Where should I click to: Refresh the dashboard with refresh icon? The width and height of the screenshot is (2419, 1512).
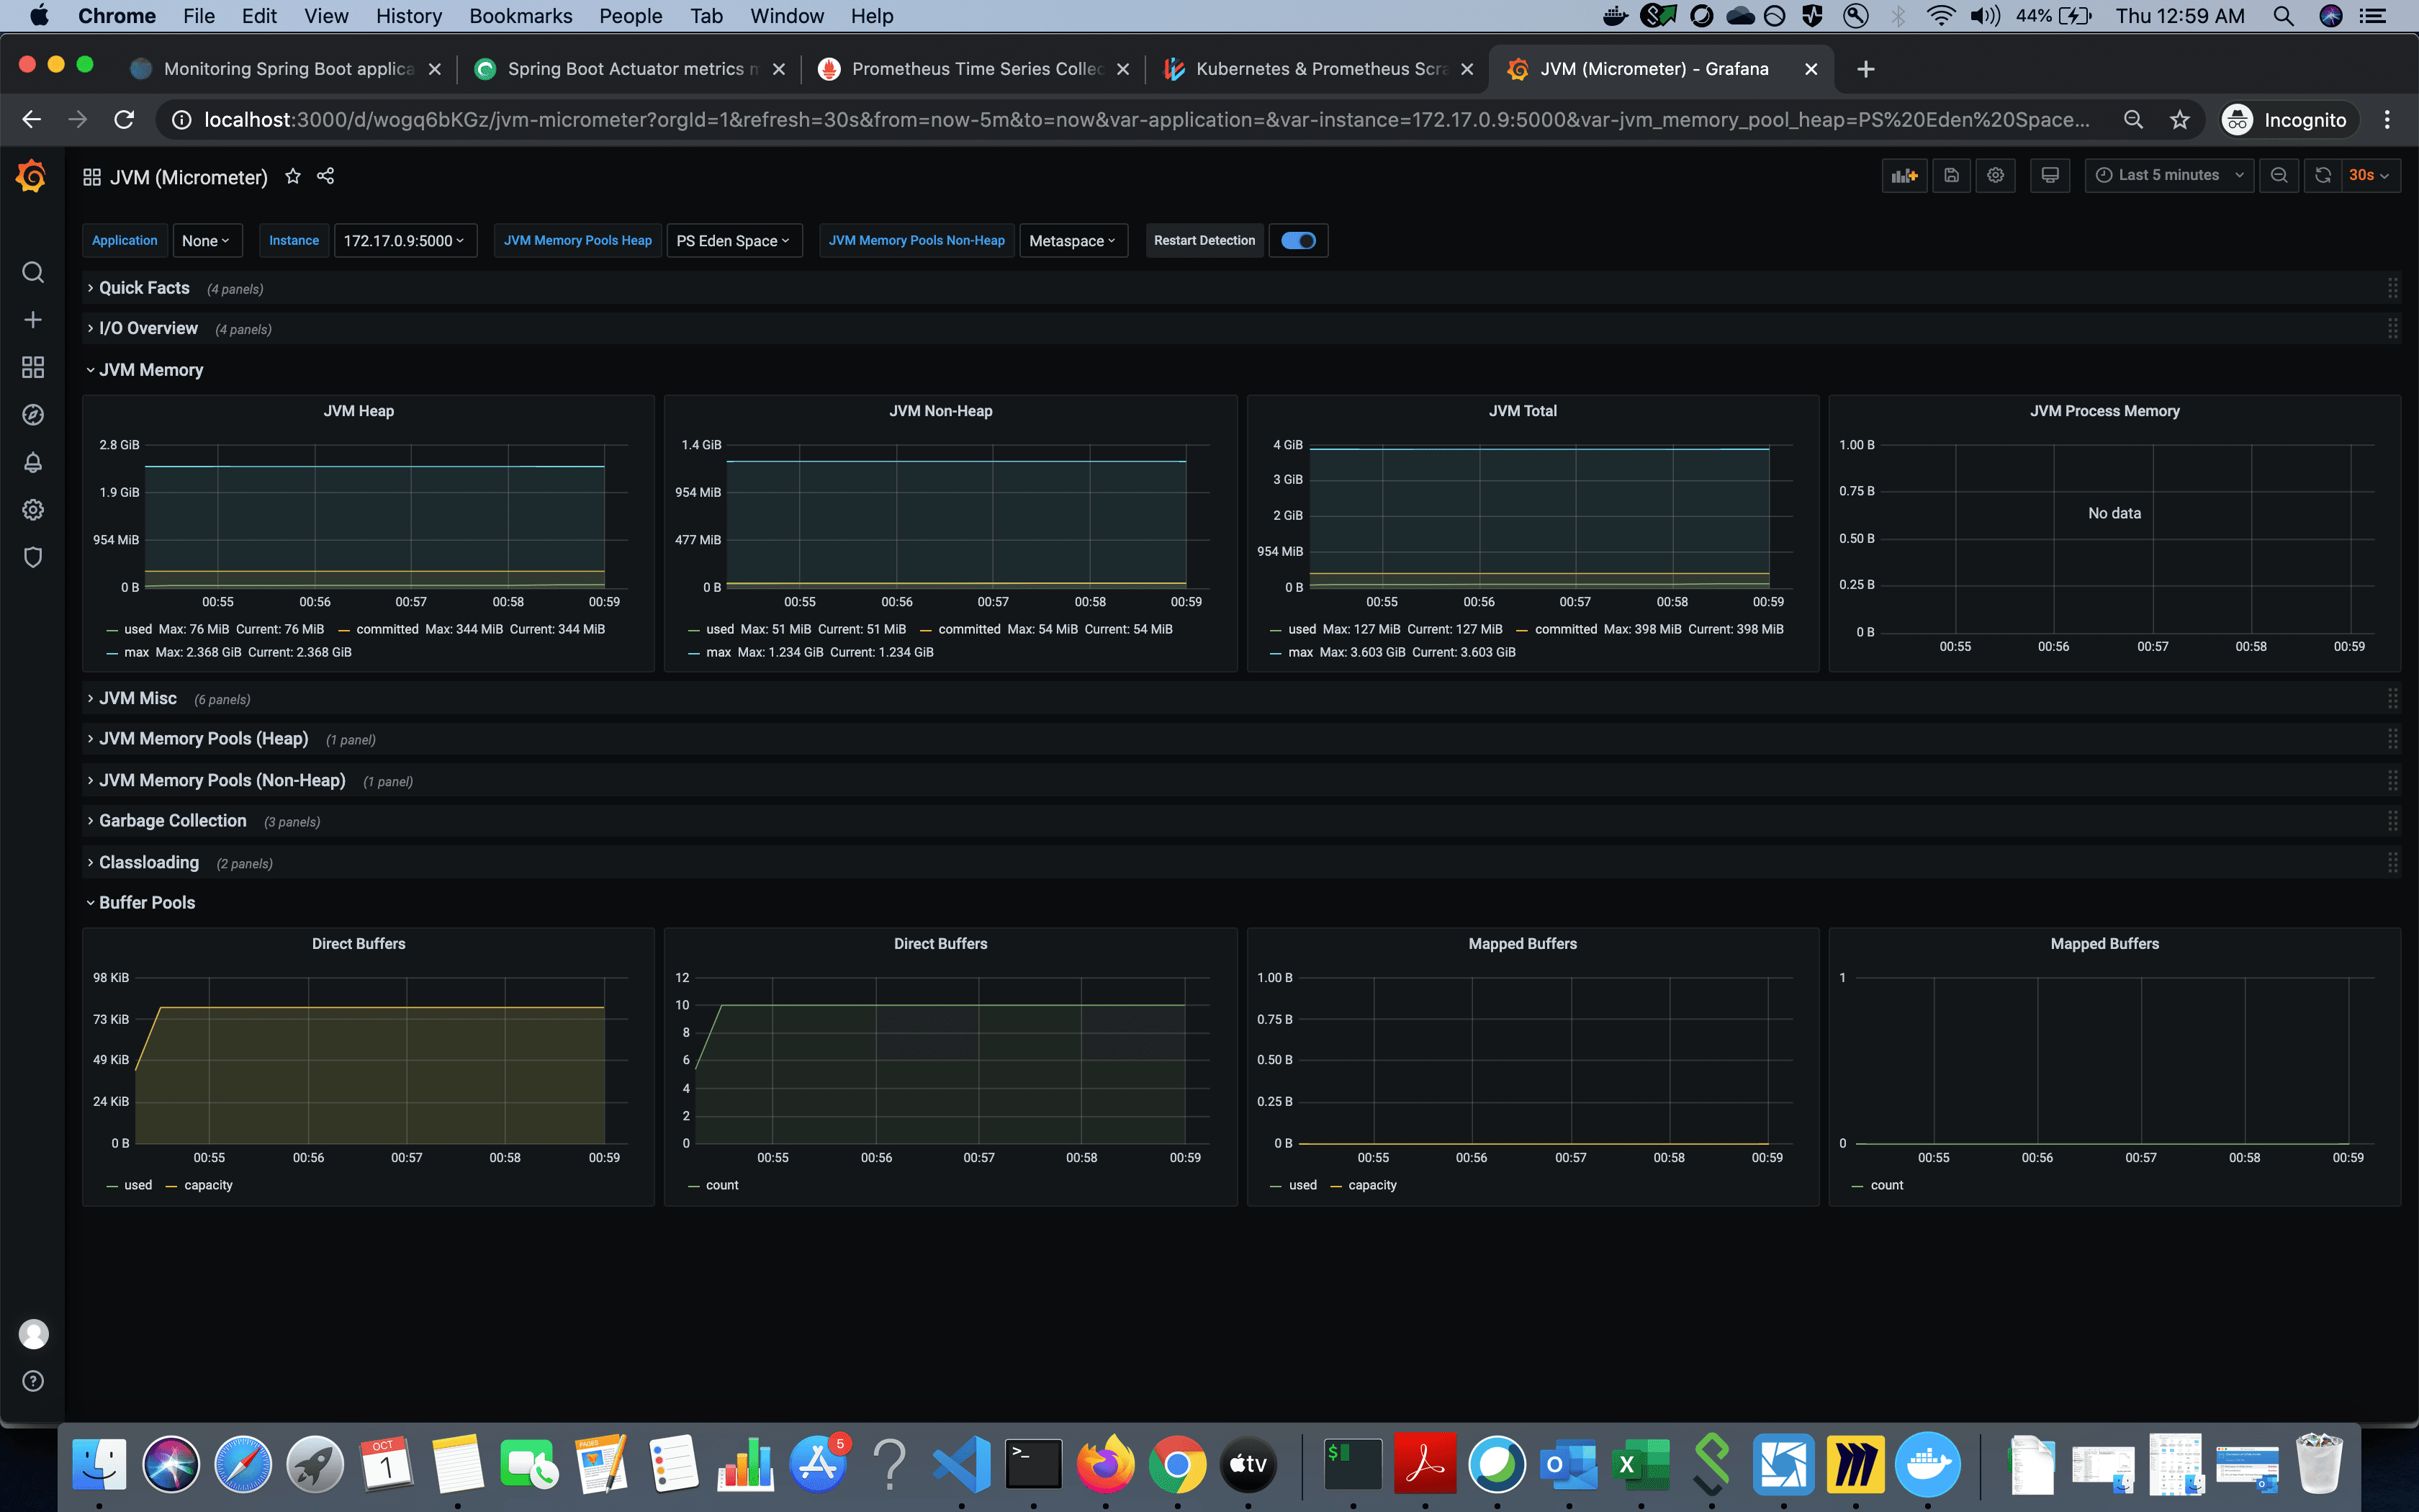click(x=2323, y=175)
